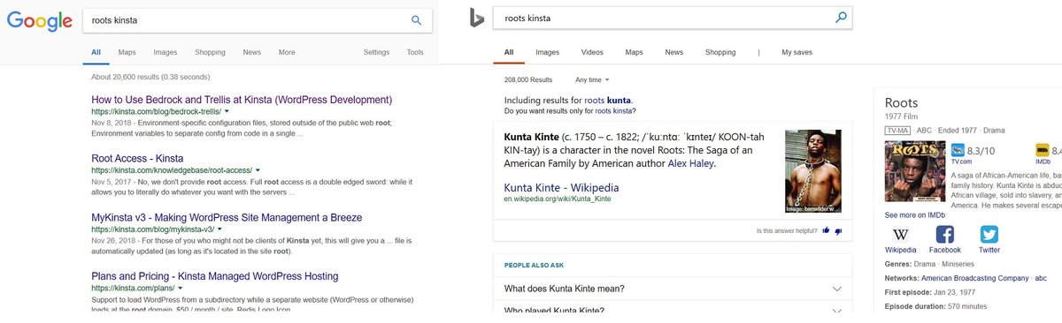The image size is (1062, 323).
Task: Select Bing's News tab
Action: point(674,52)
